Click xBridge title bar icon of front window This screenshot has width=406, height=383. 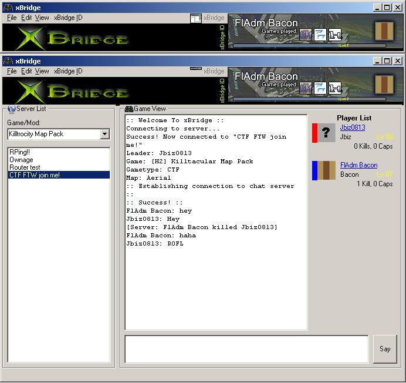[8, 61]
